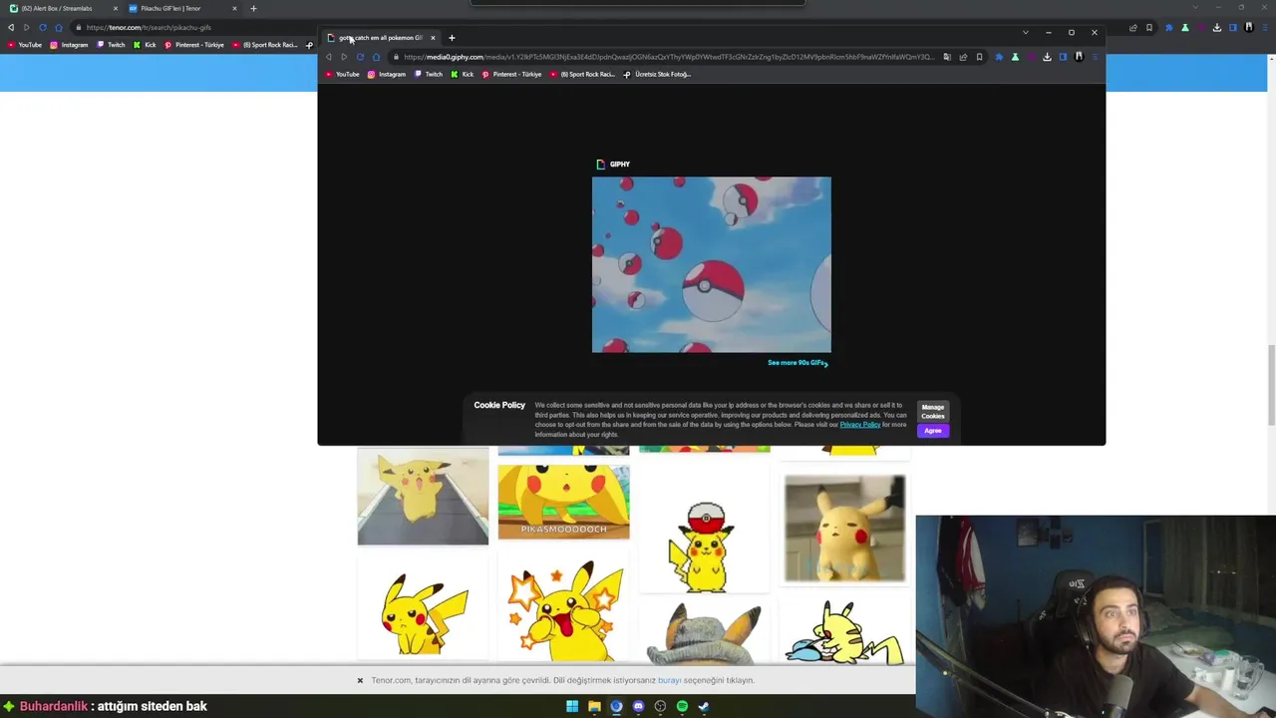
Task: Go back in the Tenor window
Action: (11, 27)
